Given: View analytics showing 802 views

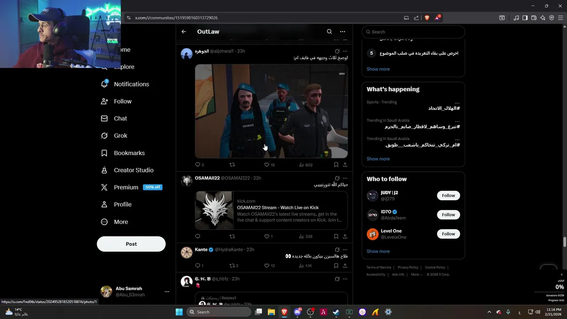Looking at the screenshot, I should click(306, 164).
